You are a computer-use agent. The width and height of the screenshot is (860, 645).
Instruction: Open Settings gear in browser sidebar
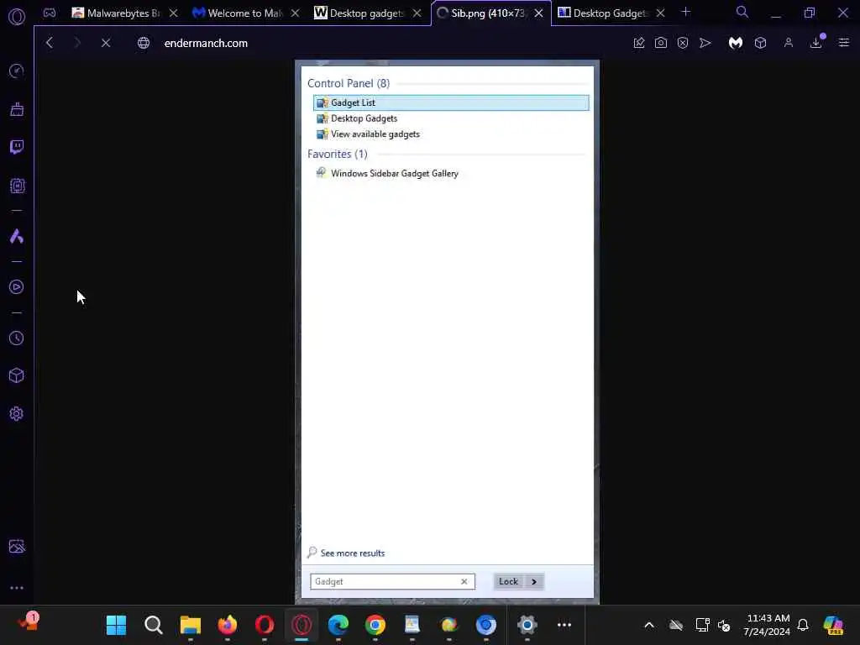coord(17,413)
